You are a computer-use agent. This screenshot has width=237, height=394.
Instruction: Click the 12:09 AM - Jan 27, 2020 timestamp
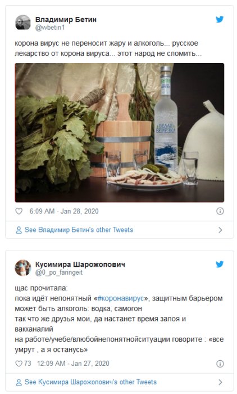[x=73, y=364]
